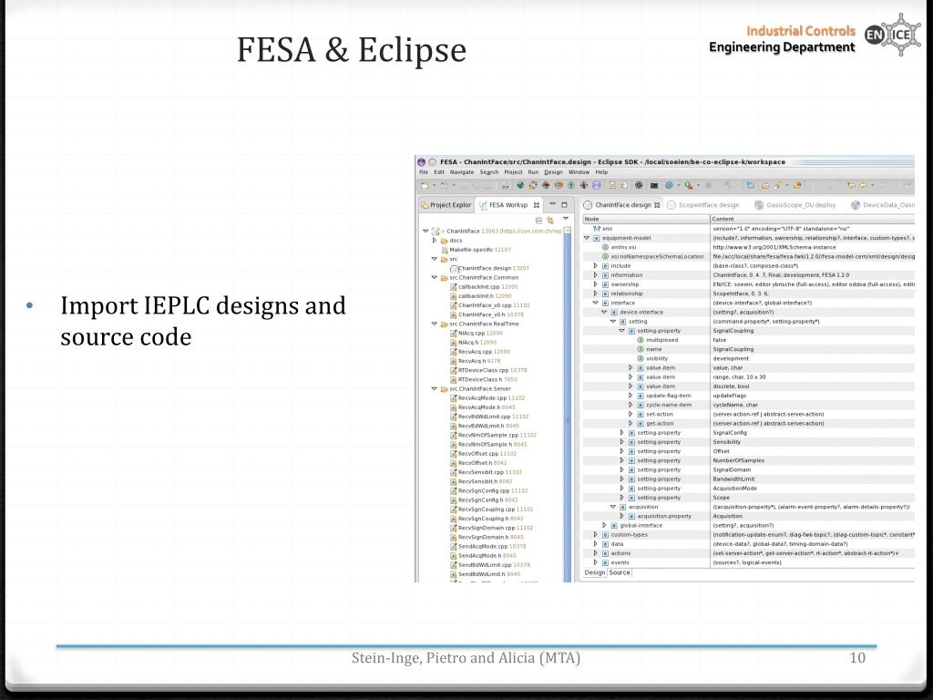Screen dimensions: 933x700
Task: Click the element icon beside actions
Action: [605, 553]
